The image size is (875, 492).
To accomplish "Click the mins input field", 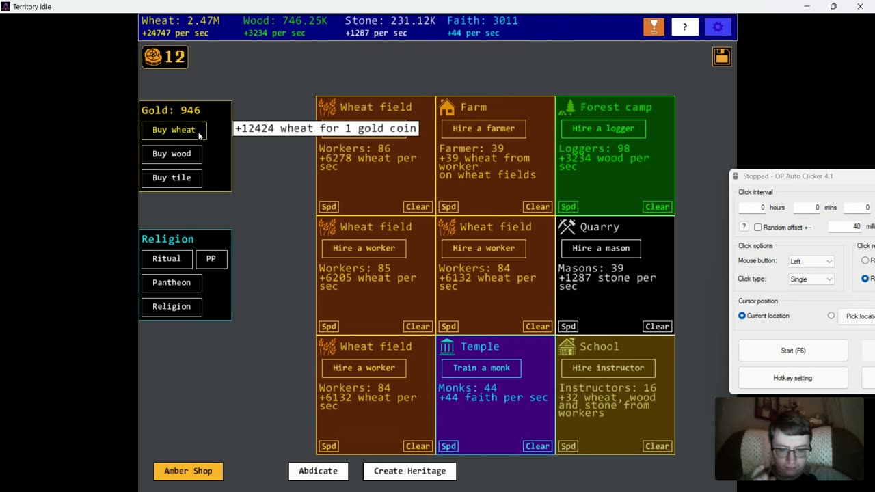I will pyautogui.click(x=807, y=208).
